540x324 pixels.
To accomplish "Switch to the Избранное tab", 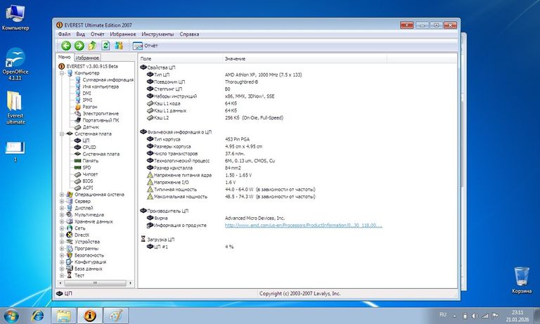I will [x=87, y=58].
